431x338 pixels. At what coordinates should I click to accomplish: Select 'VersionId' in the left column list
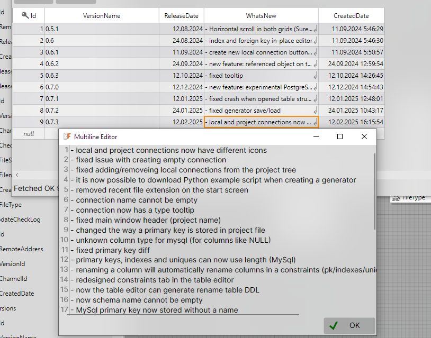tap(12, 264)
